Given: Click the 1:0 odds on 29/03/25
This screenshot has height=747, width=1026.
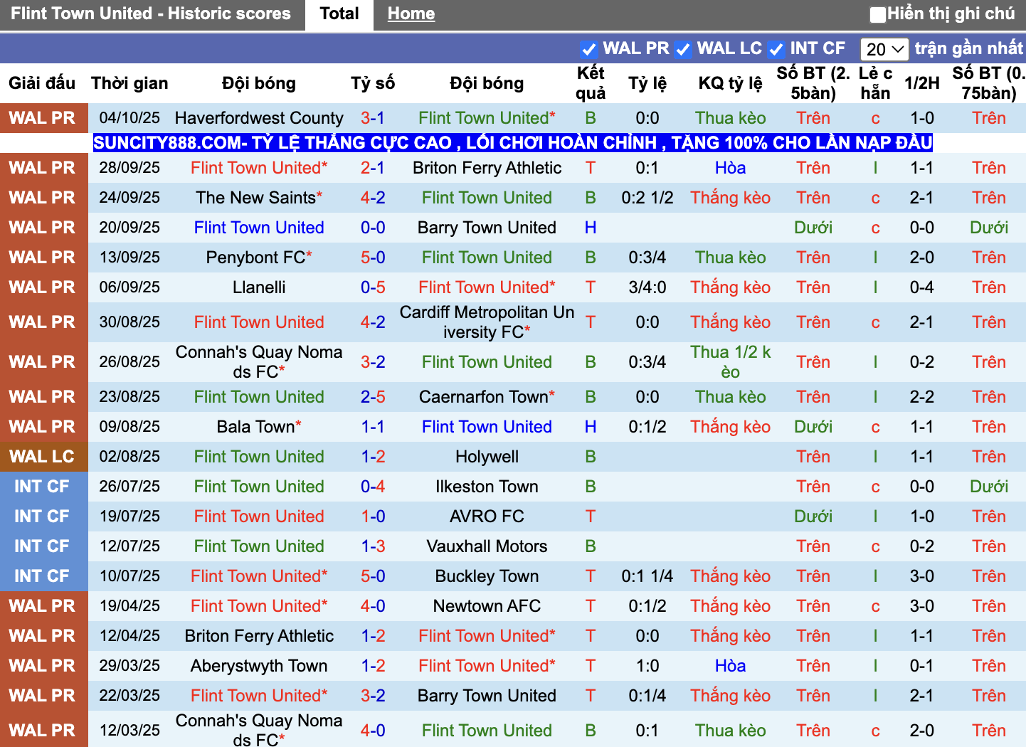Looking at the screenshot, I should click(x=647, y=666).
